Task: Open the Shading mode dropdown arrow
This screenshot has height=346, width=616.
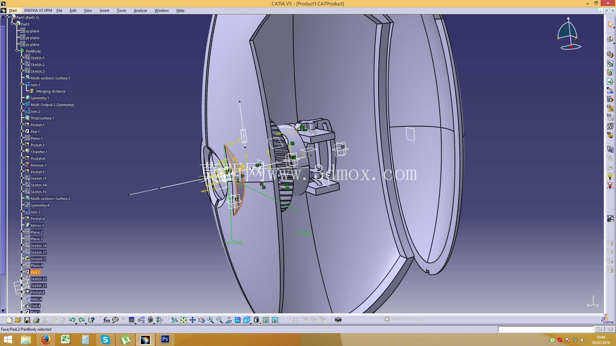Action: click(x=260, y=323)
